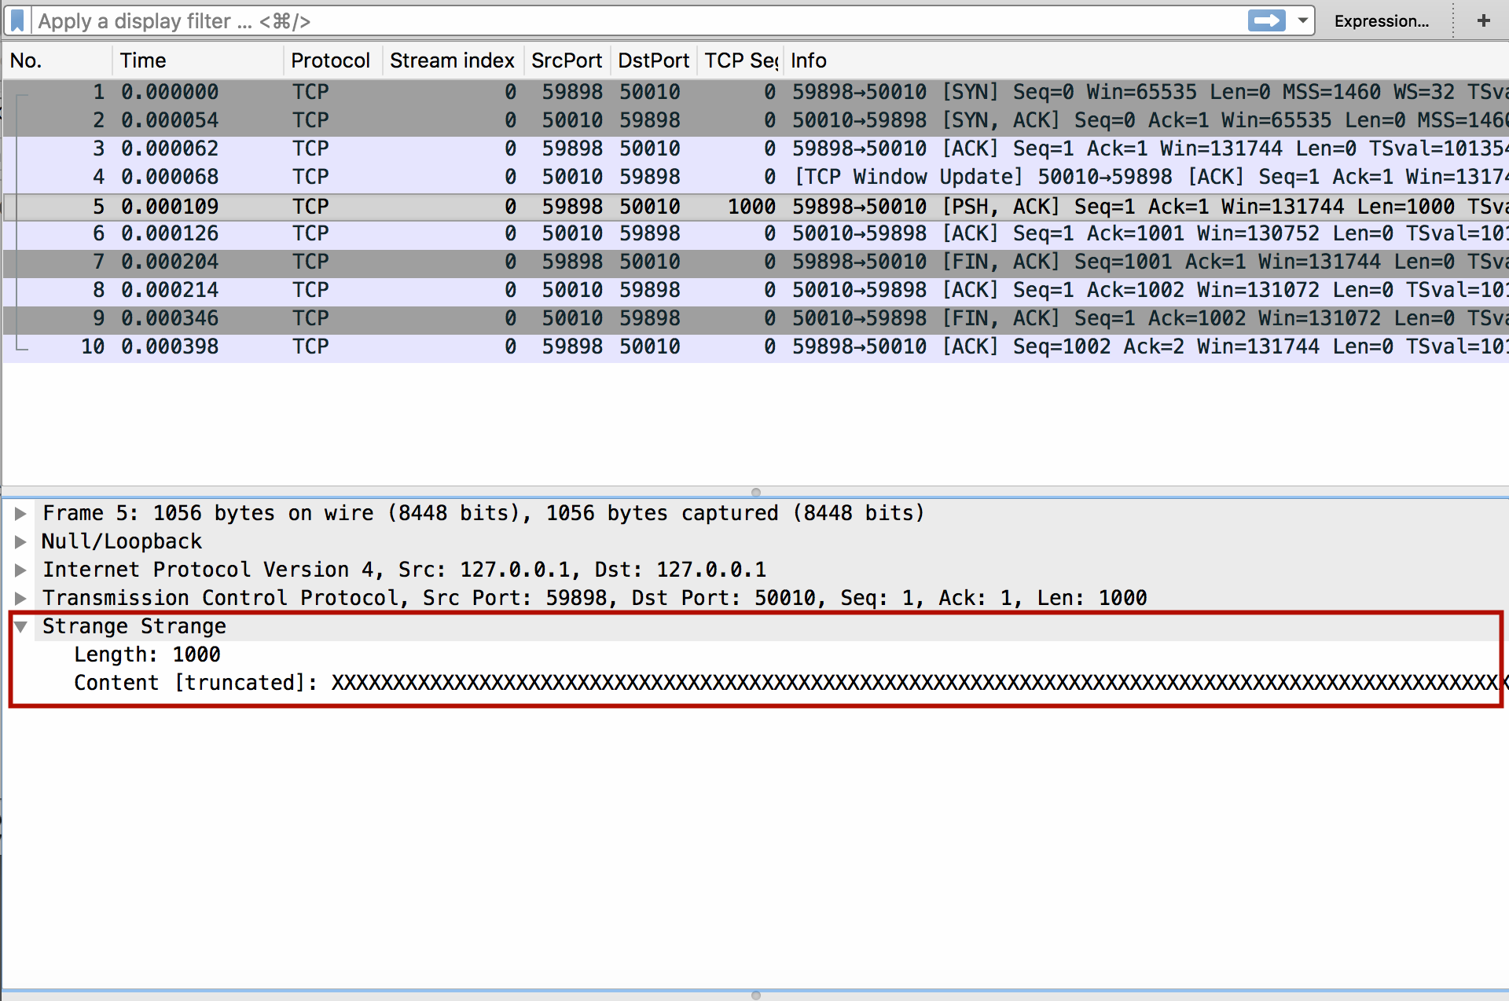Collapse the Strange Strange protocol node

click(21, 627)
